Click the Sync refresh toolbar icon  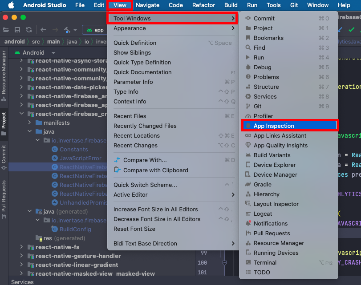pos(29,30)
